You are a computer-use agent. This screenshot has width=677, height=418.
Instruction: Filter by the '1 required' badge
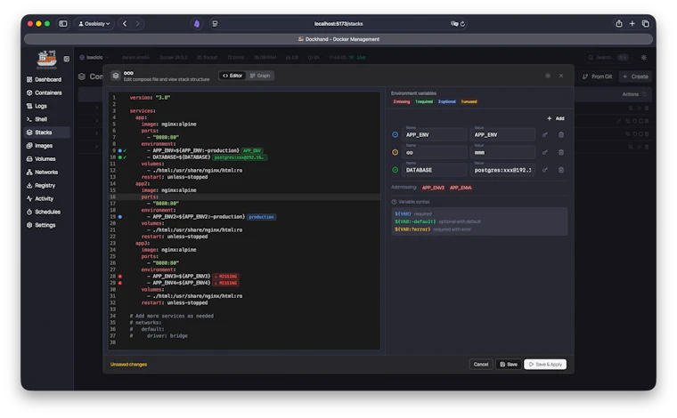pos(424,102)
